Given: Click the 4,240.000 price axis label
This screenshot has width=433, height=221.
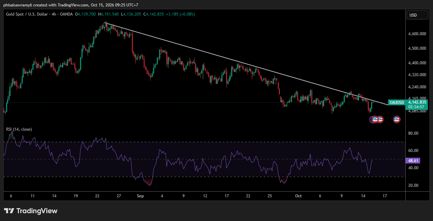Looking at the screenshot, I should (416, 87).
